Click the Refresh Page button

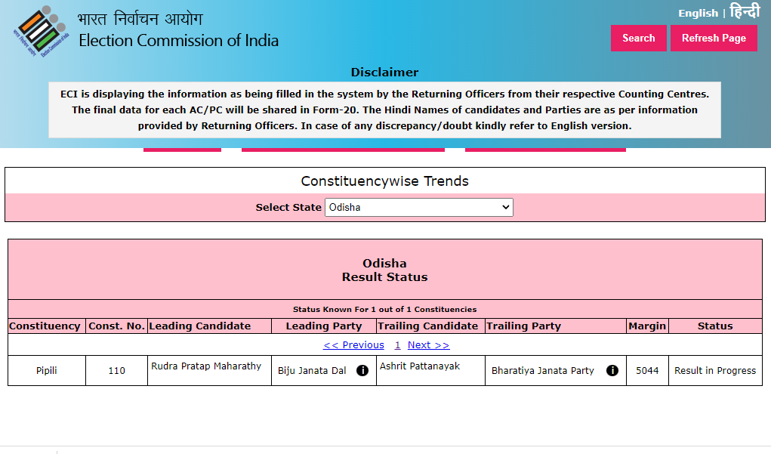[714, 39]
